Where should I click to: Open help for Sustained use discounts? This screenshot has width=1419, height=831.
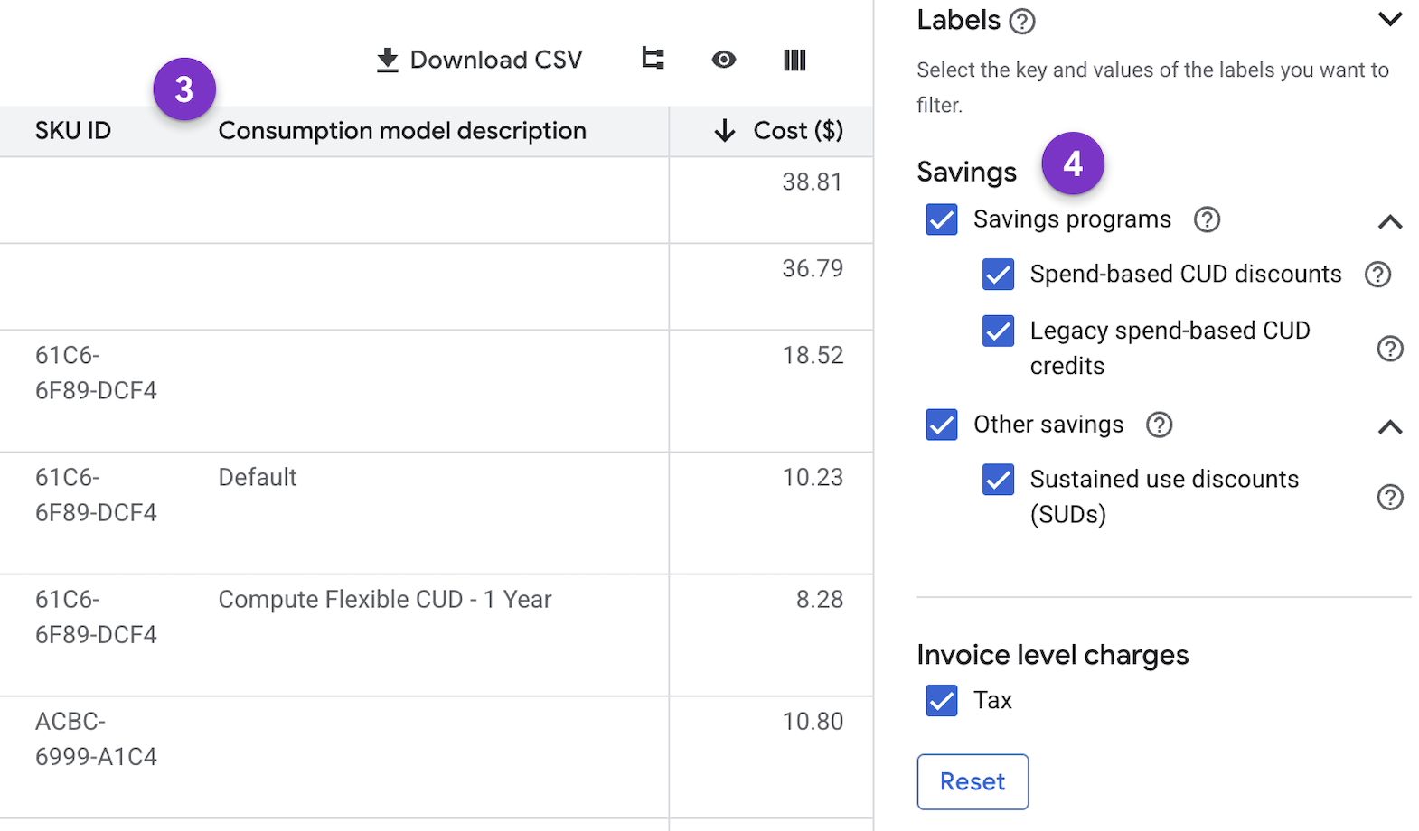click(x=1389, y=497)
